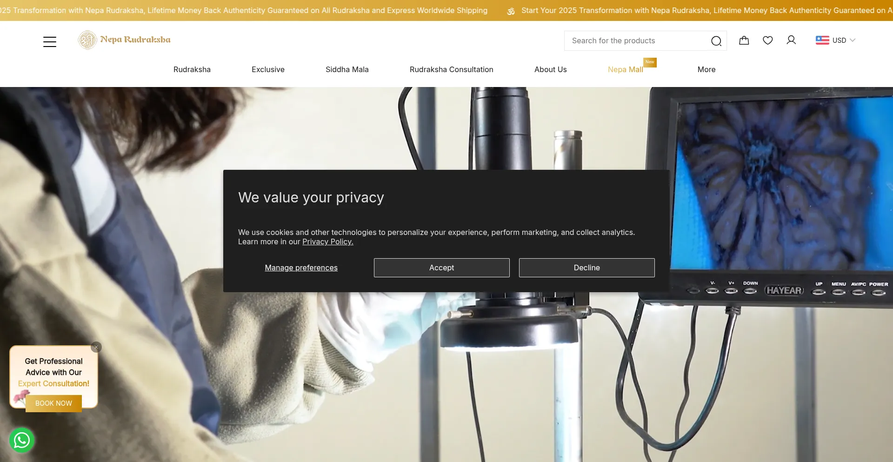Open the Rudraksha menu item

[192, 69]
